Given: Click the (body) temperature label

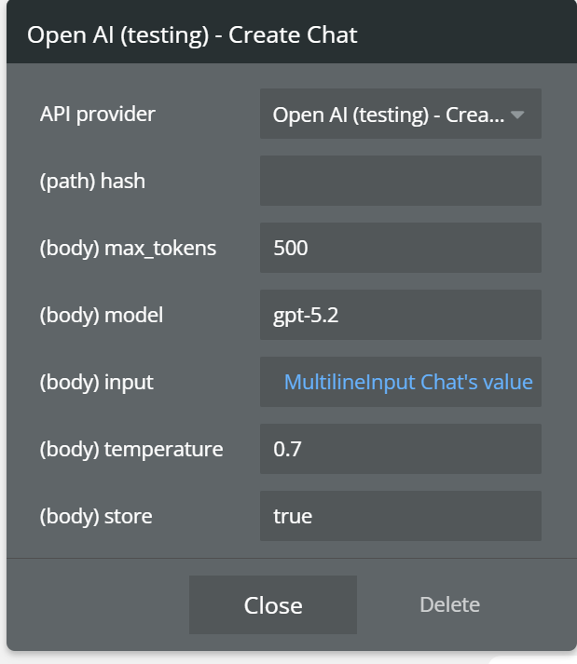Looking at the screenshot, I should point(131,449).
